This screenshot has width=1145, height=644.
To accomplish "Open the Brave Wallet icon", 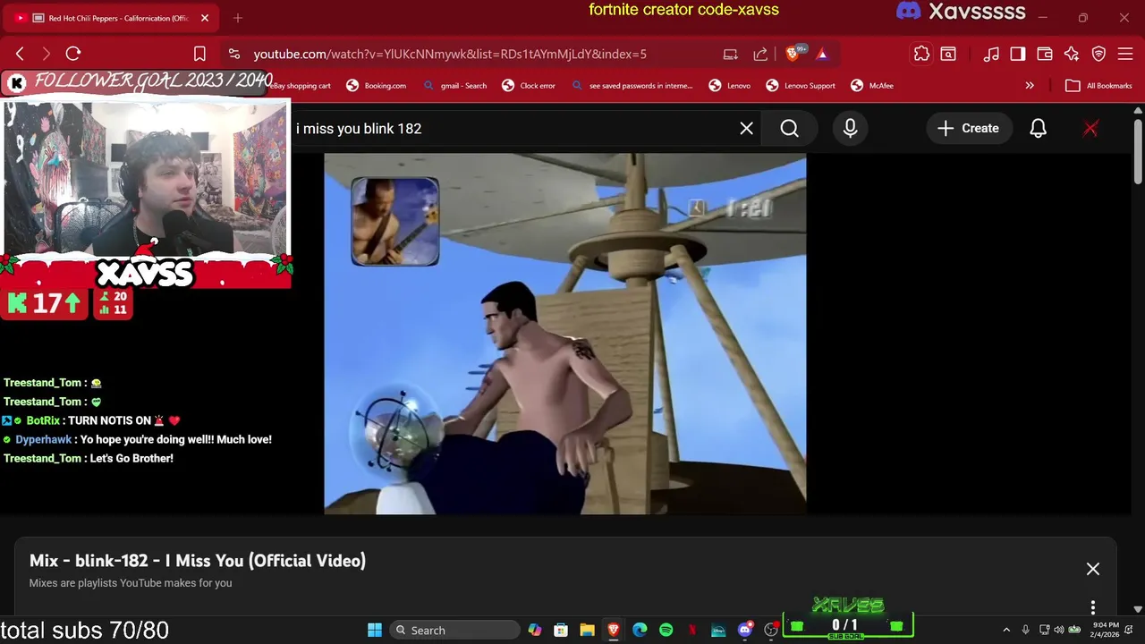I will [1045, 54].
